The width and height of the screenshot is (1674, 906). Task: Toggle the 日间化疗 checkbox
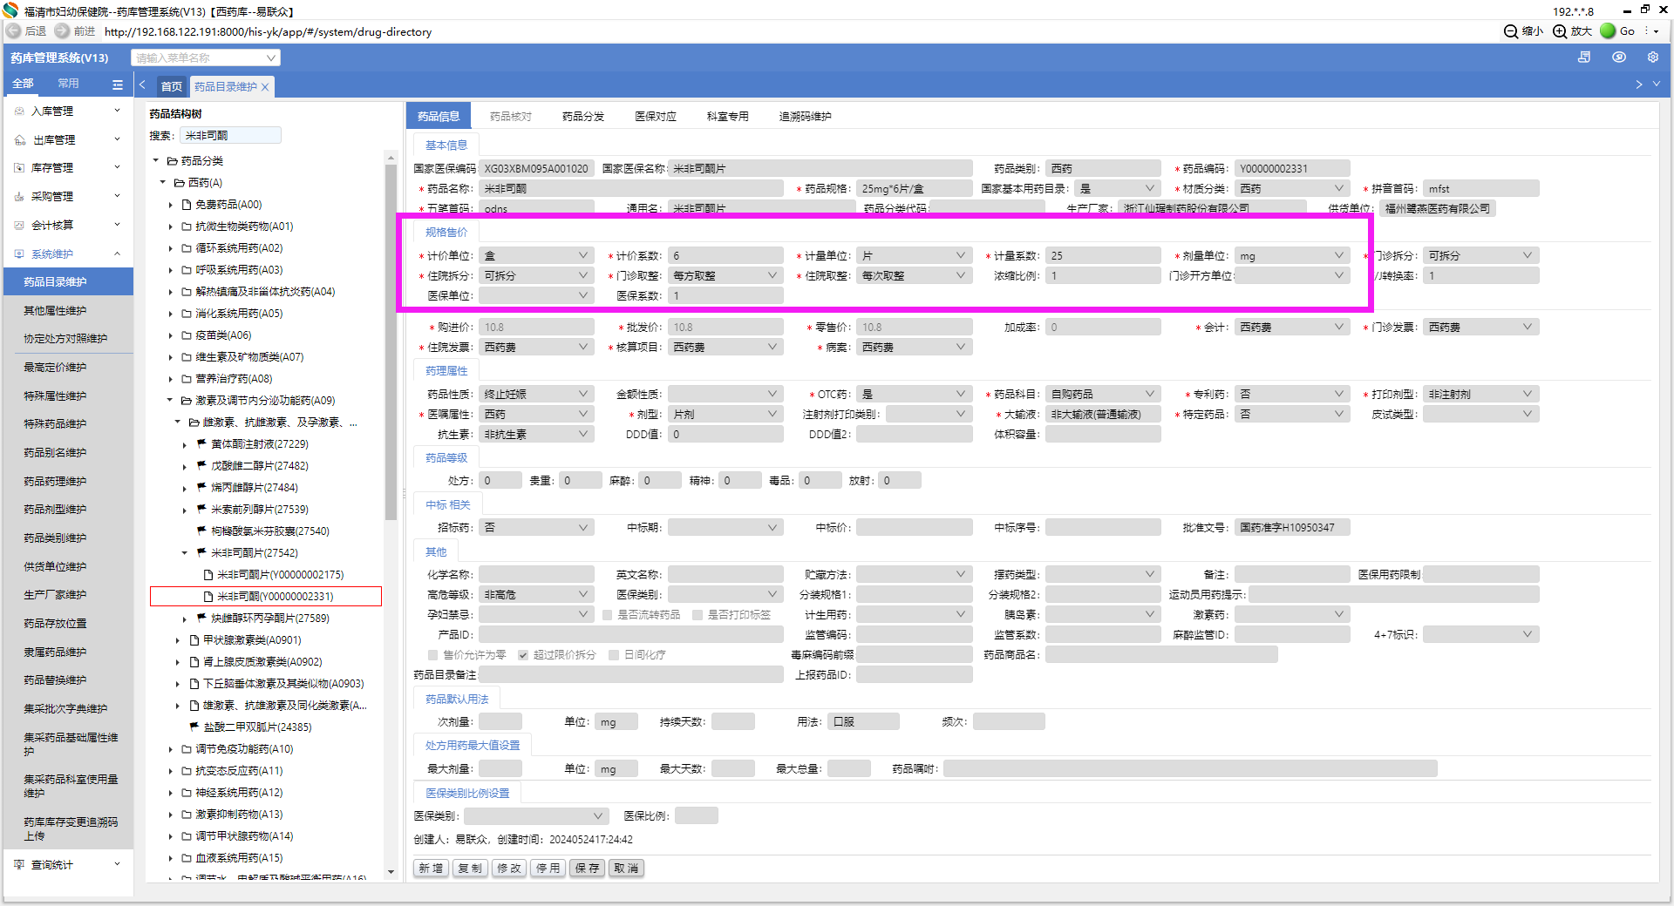[614, 655]
